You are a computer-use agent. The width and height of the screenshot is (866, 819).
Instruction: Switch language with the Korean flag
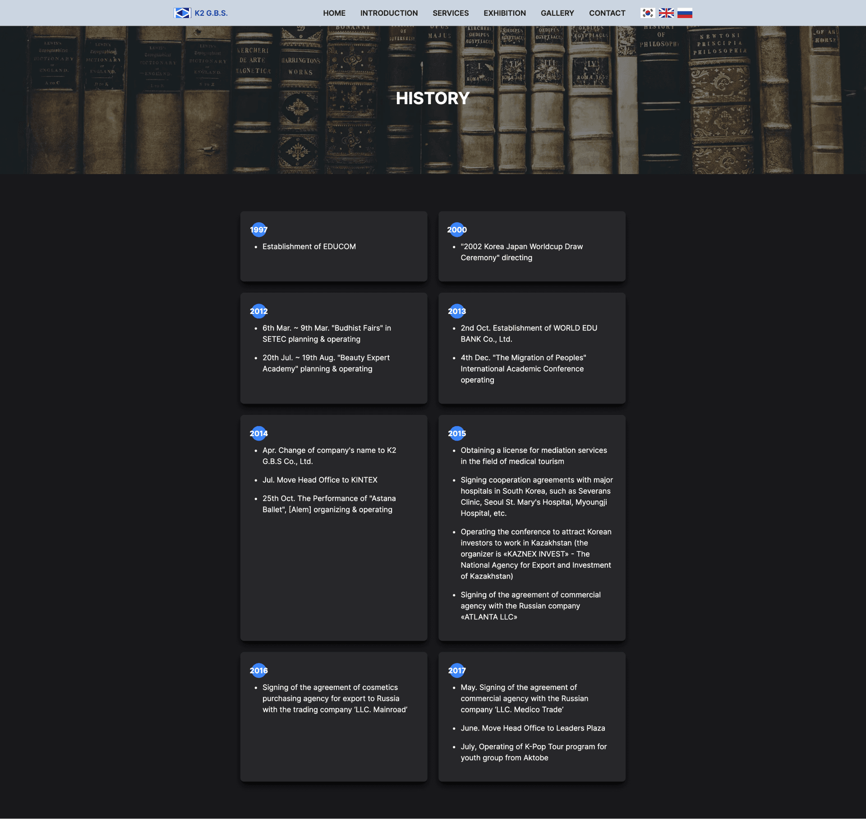(x=648, y=13)
